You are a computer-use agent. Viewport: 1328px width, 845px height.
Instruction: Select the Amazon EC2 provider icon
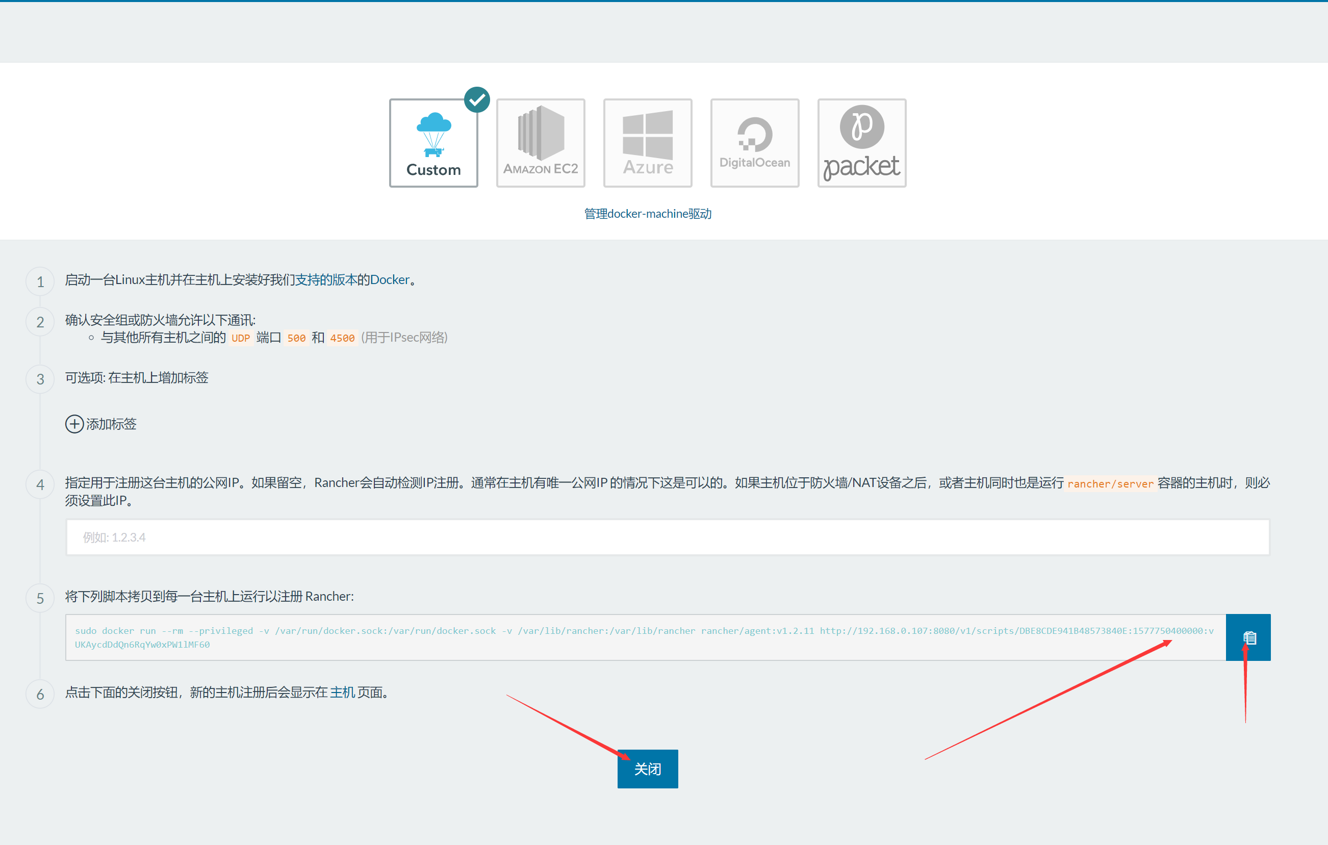pyautogui.click(x=541, y=140)
